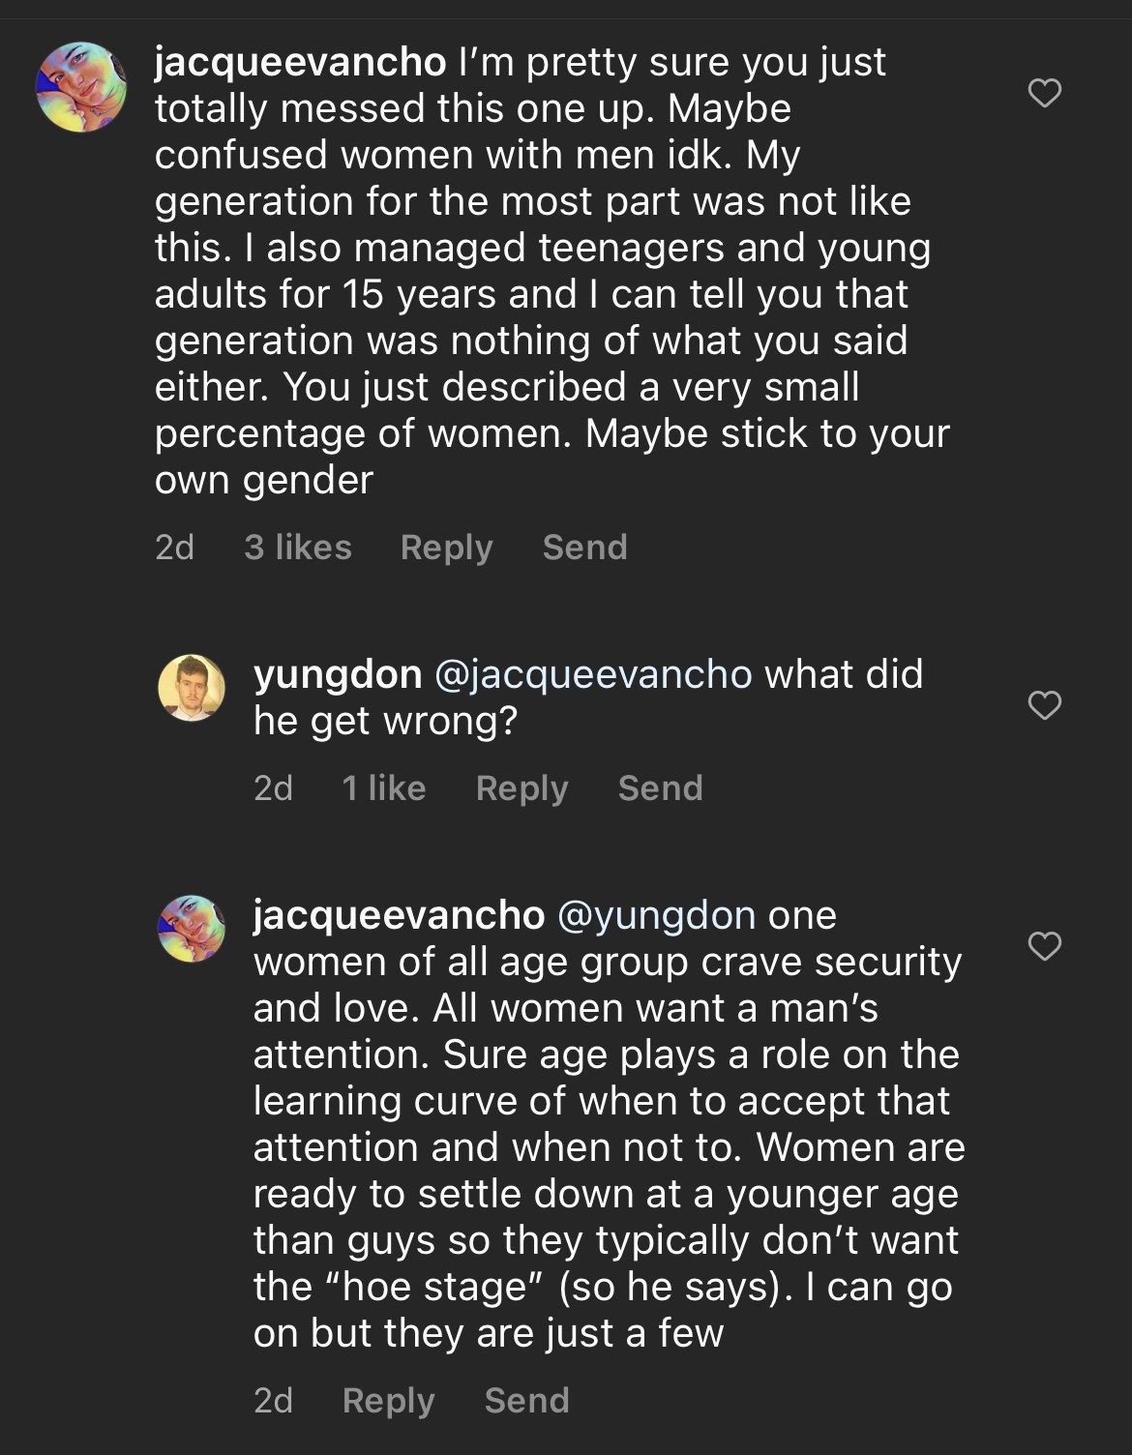Open jacqueevancho username on last reply
The image size is (1132, 1455).
click(x=400, y=915)
